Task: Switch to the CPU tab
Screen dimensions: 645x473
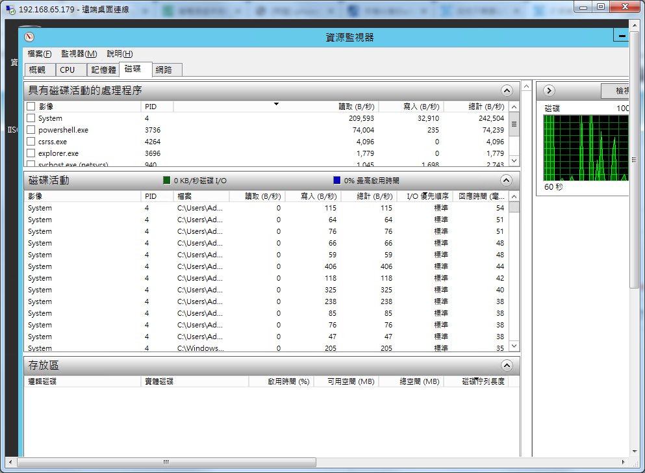Action: 71,70
